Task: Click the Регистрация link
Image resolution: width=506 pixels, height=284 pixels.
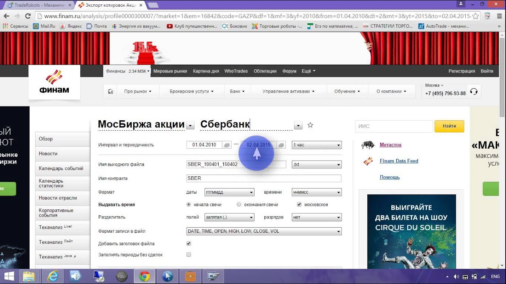Action: 462,71
